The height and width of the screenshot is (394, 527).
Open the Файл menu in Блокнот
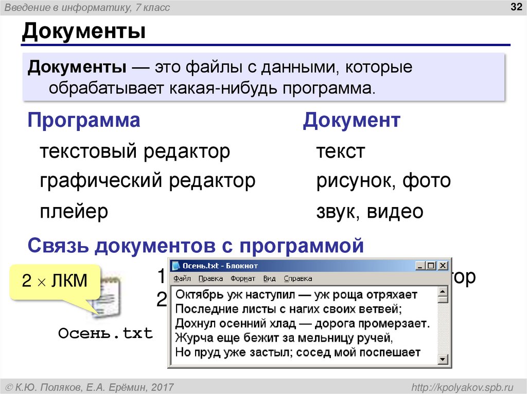[x=182, y=278]
